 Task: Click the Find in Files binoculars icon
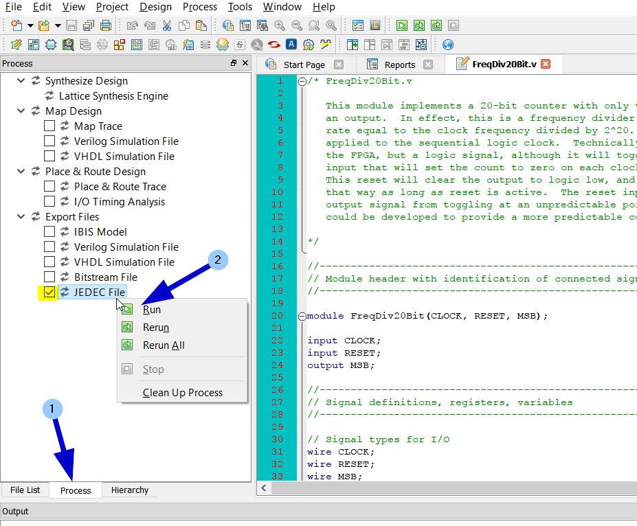click(x=262, y=25)
